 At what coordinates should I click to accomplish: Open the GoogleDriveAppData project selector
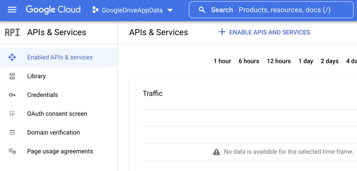tap(133, 10)
